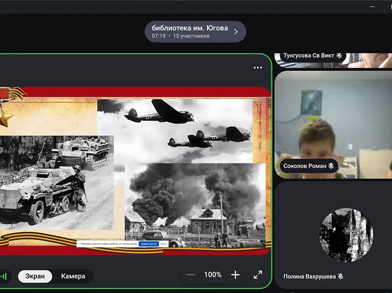Expand shared screen to fullscreen
392x293 pixels.
click(x=258, y=275)
